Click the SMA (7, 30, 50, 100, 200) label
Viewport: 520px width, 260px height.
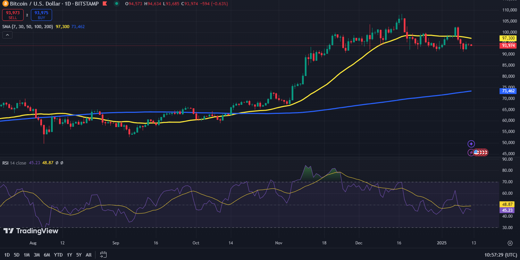[28, 26]
